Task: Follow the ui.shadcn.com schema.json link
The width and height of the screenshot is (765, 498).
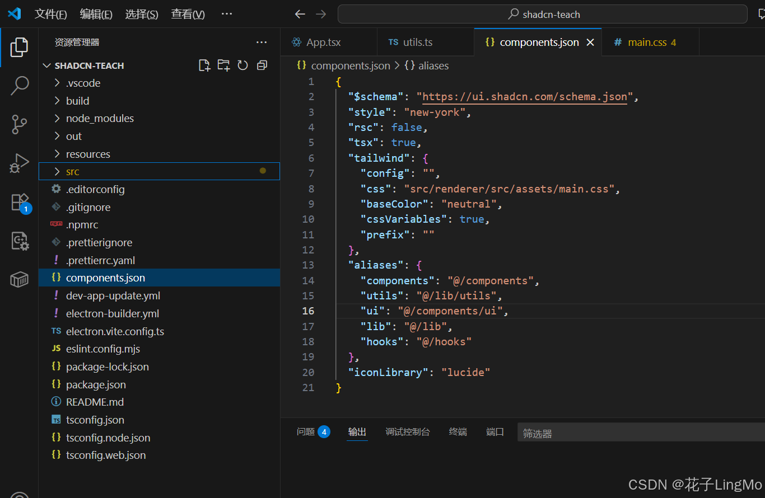Action: tap(525, 97)
